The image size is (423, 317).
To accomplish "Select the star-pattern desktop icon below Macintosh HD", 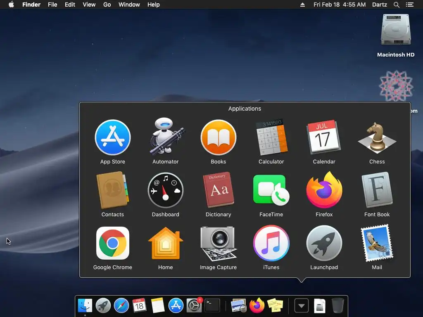I will point(396,86).
